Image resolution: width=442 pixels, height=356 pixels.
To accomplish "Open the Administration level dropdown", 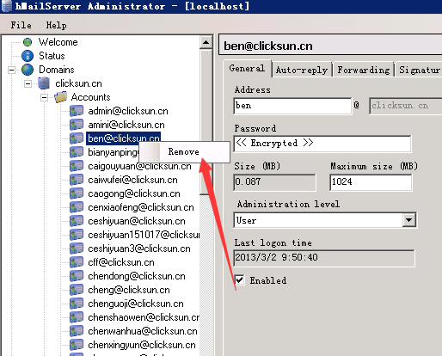I will click(409, 220).
